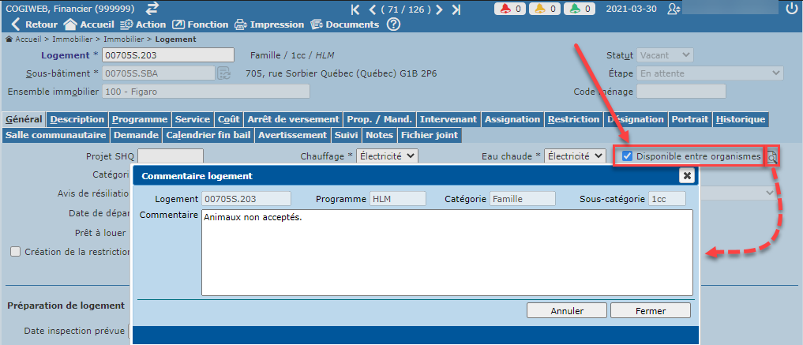
Task: Uncheck Disponible entre organismes checkbox
Action: click(627, 156)
